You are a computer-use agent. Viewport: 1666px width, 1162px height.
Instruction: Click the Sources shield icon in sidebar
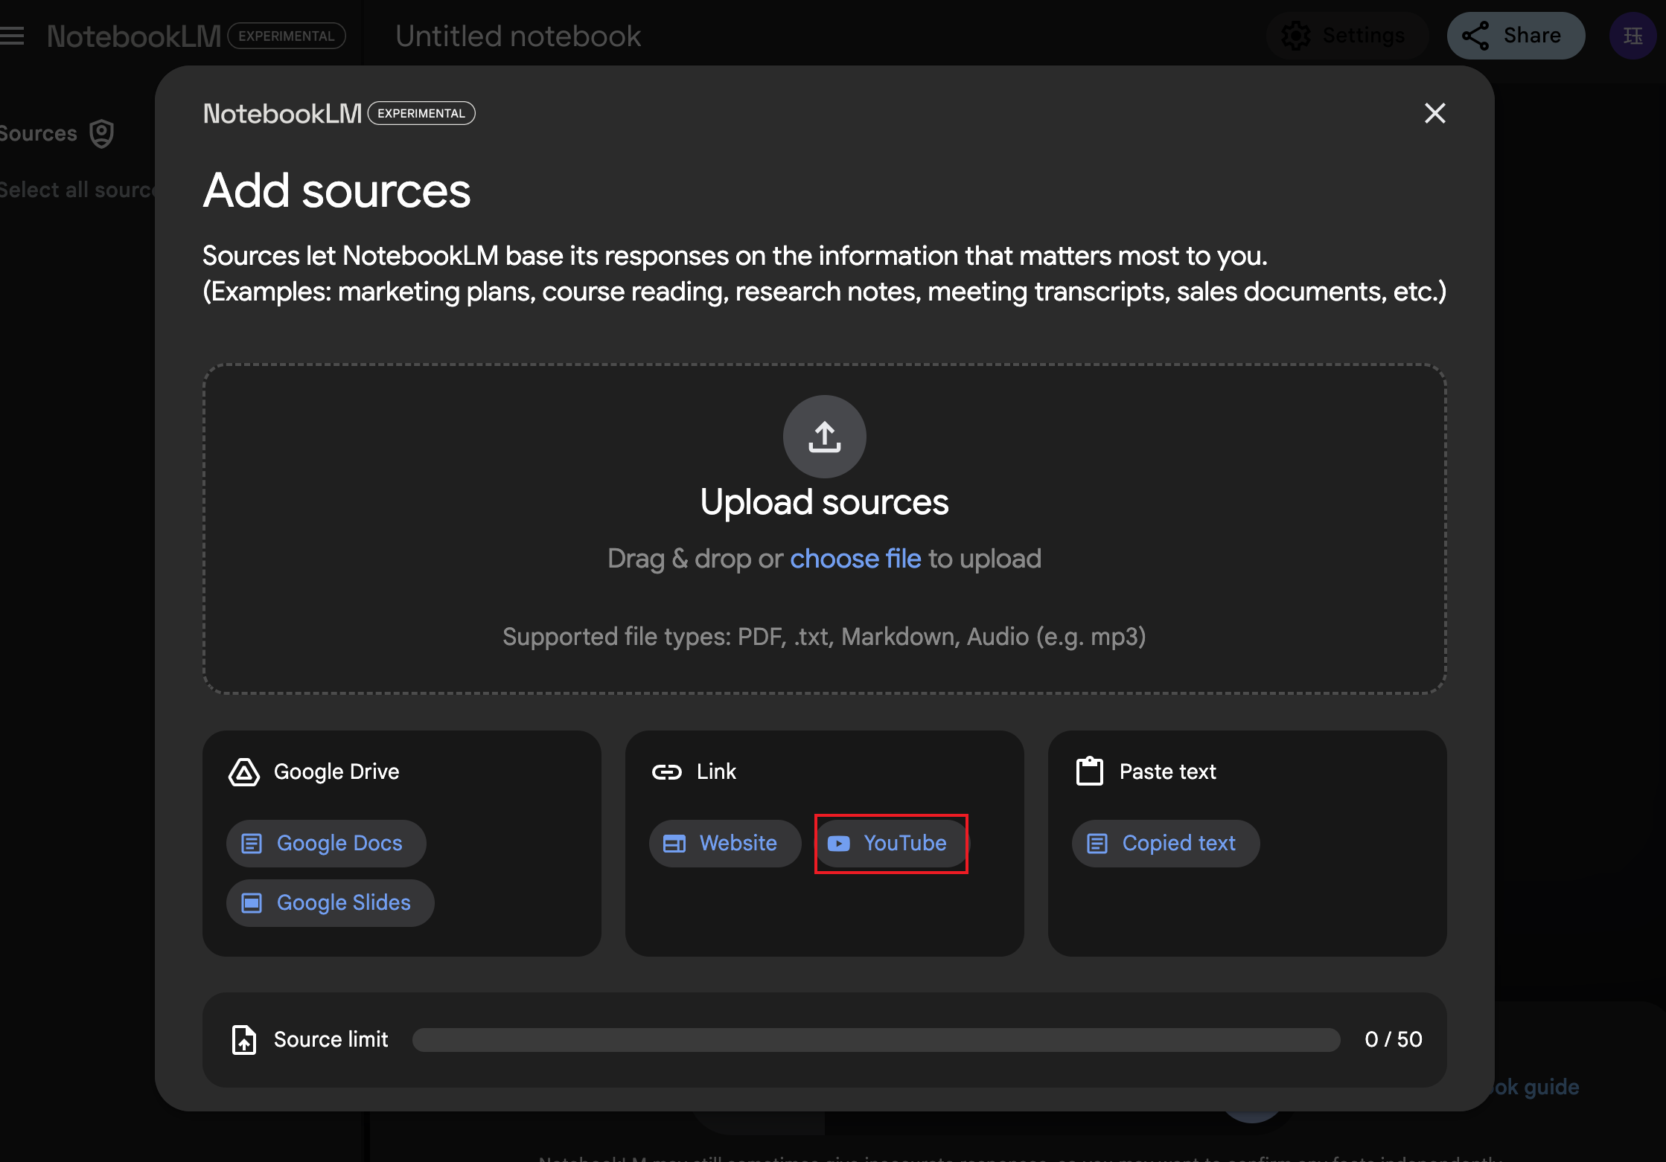pos(101,134)
